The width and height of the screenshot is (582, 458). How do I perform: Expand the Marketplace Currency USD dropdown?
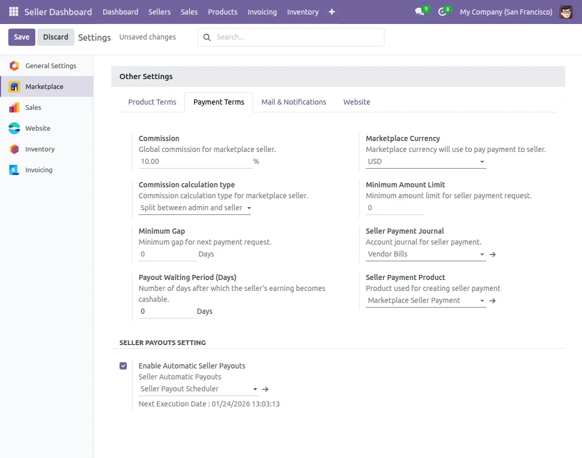pos(426,162)
